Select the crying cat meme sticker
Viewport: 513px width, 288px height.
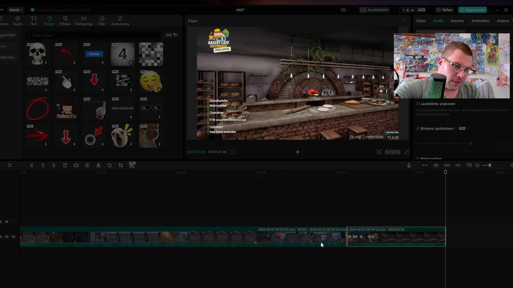[x=151, y=136]
